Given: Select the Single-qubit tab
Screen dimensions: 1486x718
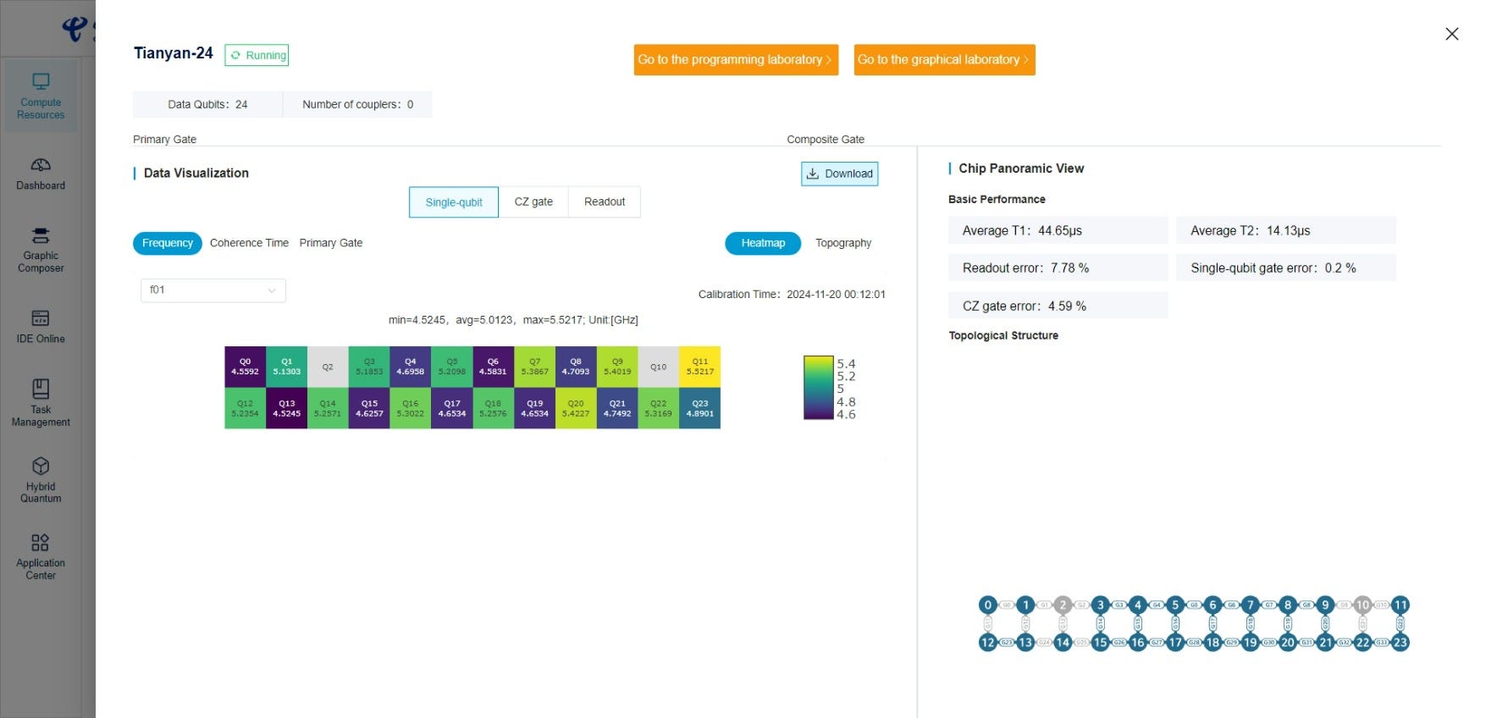Looking at the screenshot, I should pos(454,202).
